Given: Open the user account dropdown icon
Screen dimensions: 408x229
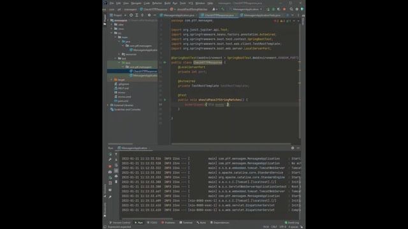Looking at the screenshot, I should click(215, 9).
